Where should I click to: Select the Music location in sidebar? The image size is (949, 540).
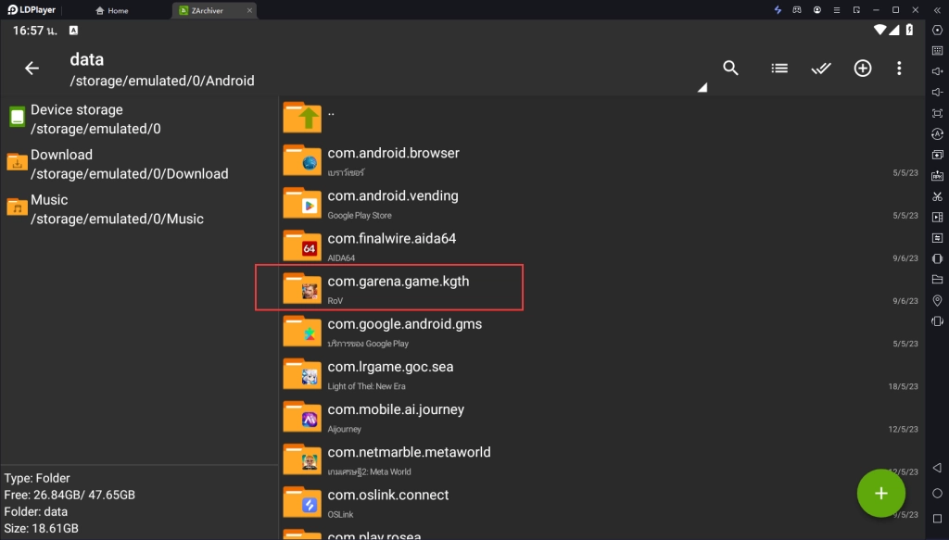[x=139, y=208]
